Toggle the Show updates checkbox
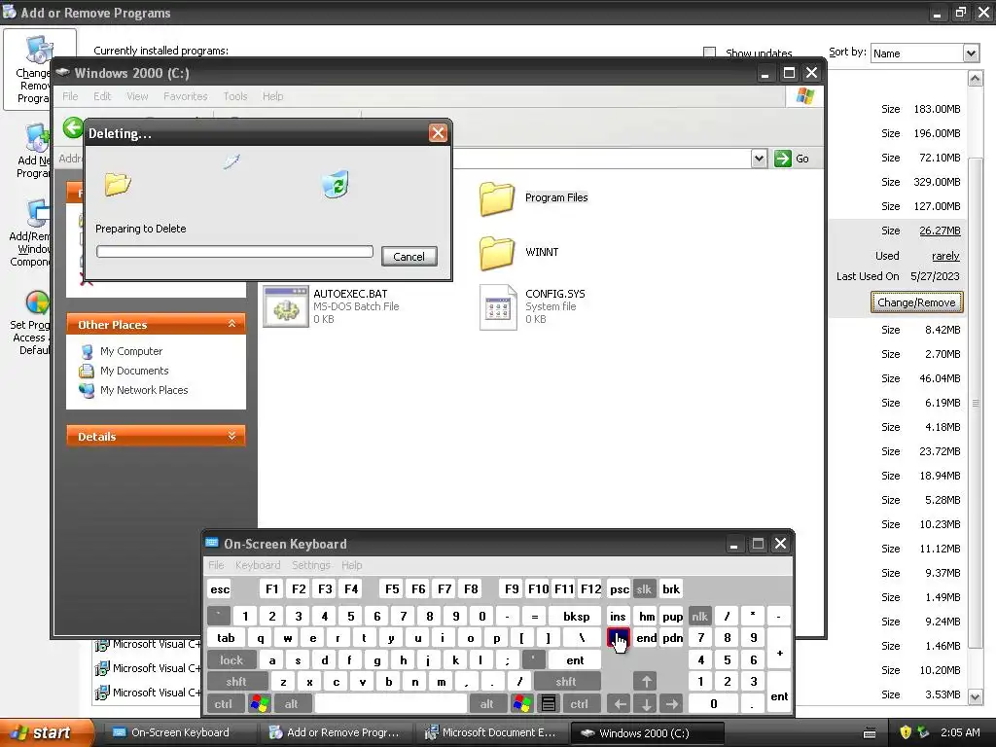The height and width of the screenshot is (747, 996). 709,53
